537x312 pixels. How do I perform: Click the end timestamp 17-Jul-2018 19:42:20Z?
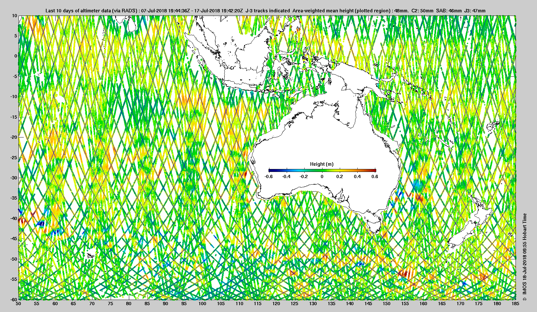219,11
